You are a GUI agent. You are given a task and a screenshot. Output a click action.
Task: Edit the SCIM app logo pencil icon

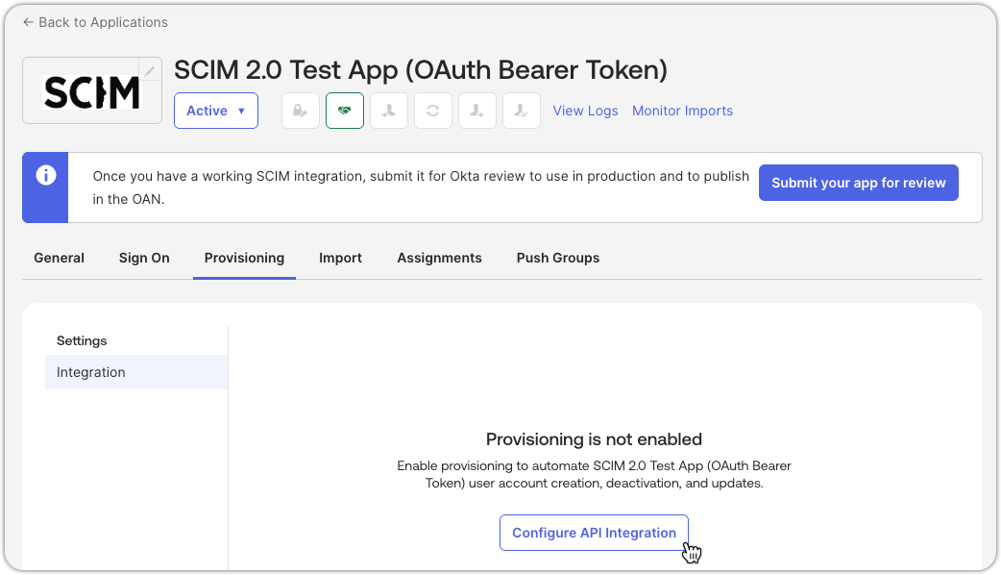[150, 71]
